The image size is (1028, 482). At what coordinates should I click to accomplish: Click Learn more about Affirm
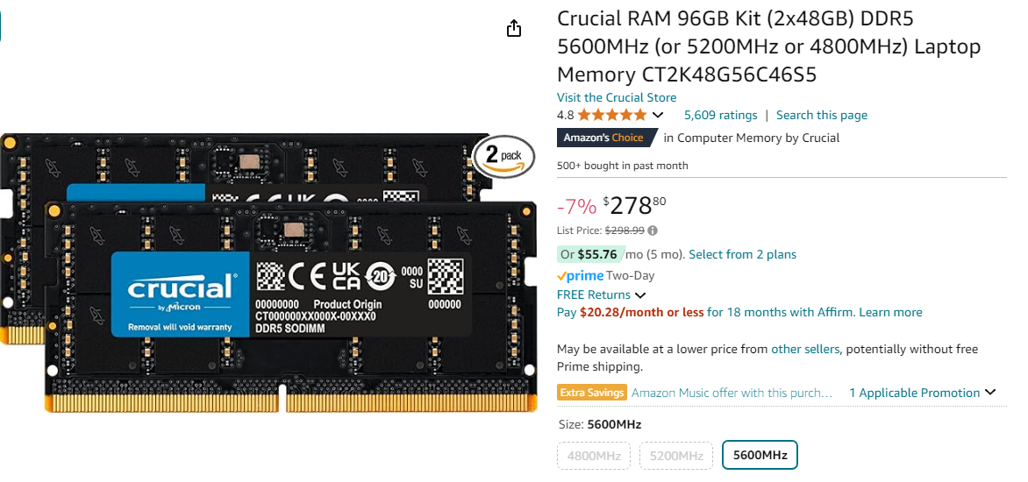coord(890,312)
